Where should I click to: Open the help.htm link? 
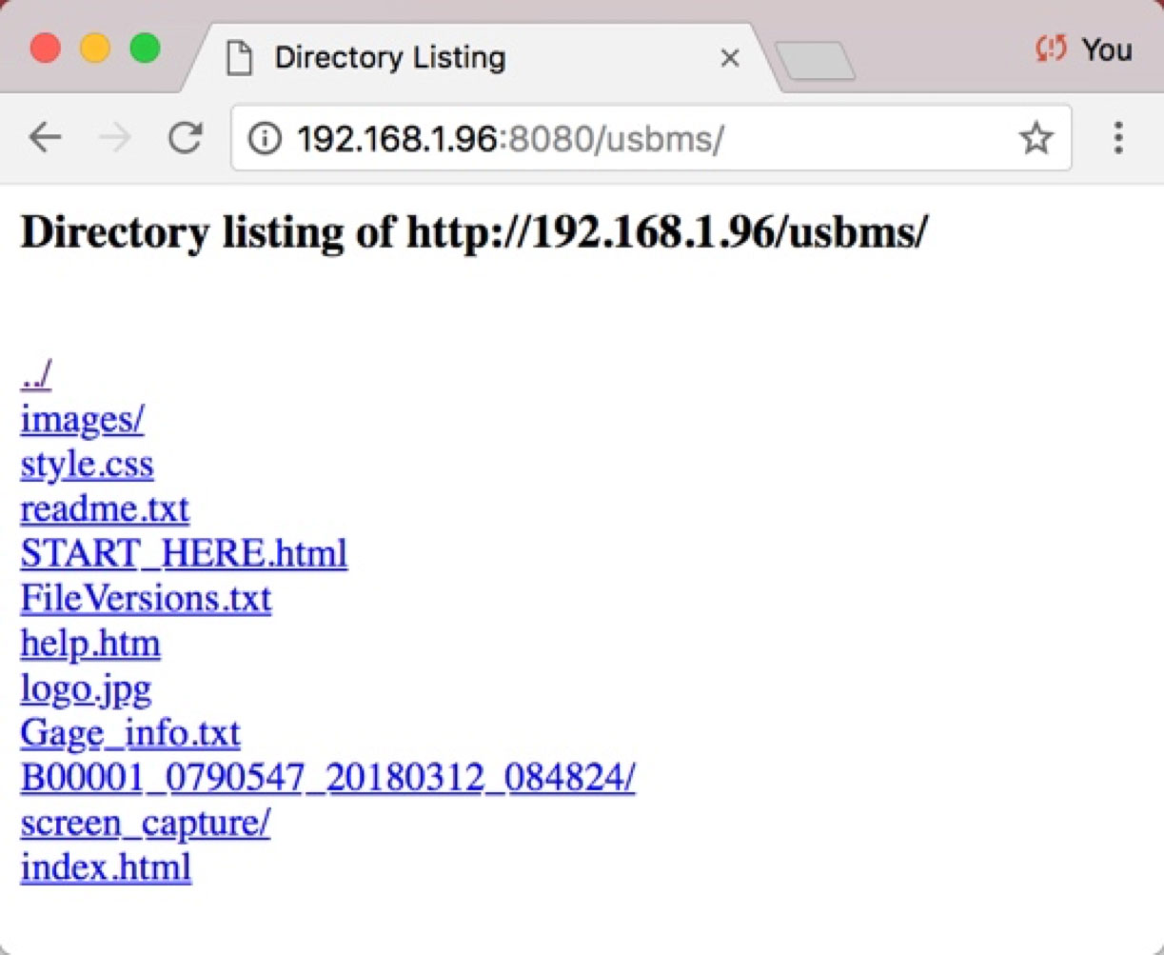coord(90,644)
